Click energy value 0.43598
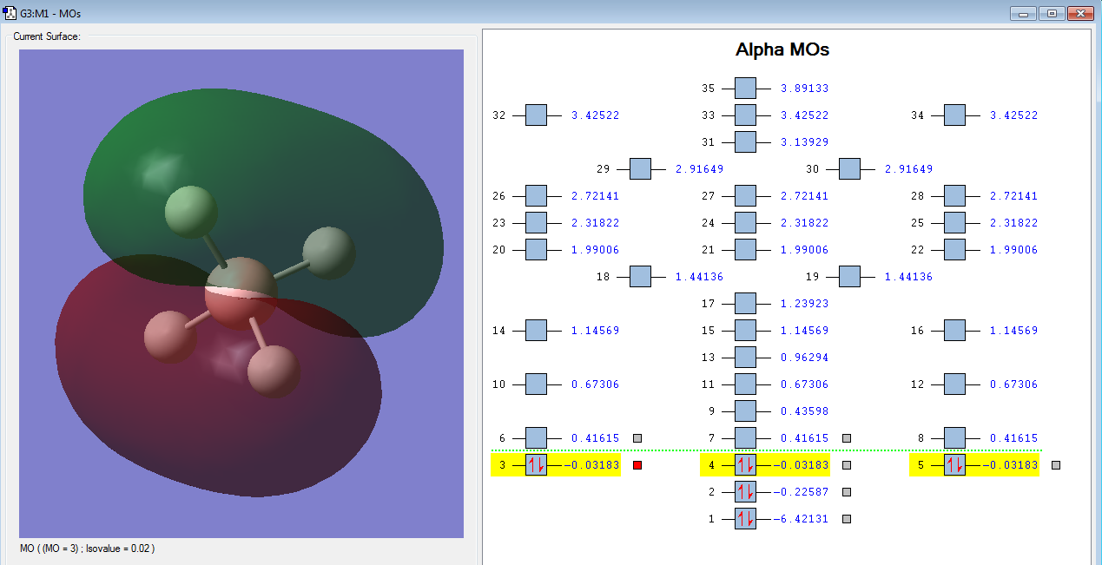The image size is (1102, 565). point(804,411)
